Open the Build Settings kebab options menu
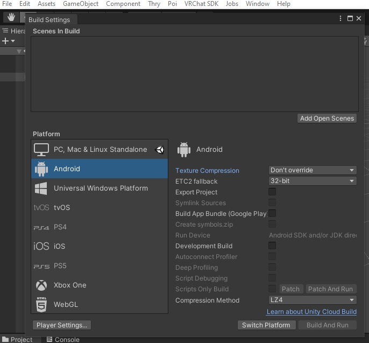 [x=340, y=18]
